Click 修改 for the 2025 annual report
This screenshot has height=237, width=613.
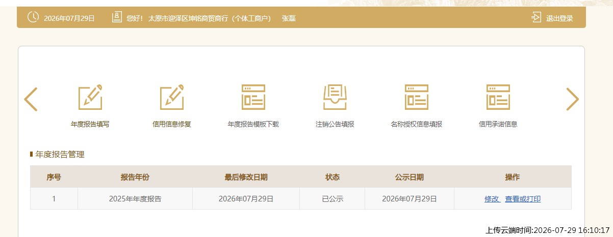point(492,199)
